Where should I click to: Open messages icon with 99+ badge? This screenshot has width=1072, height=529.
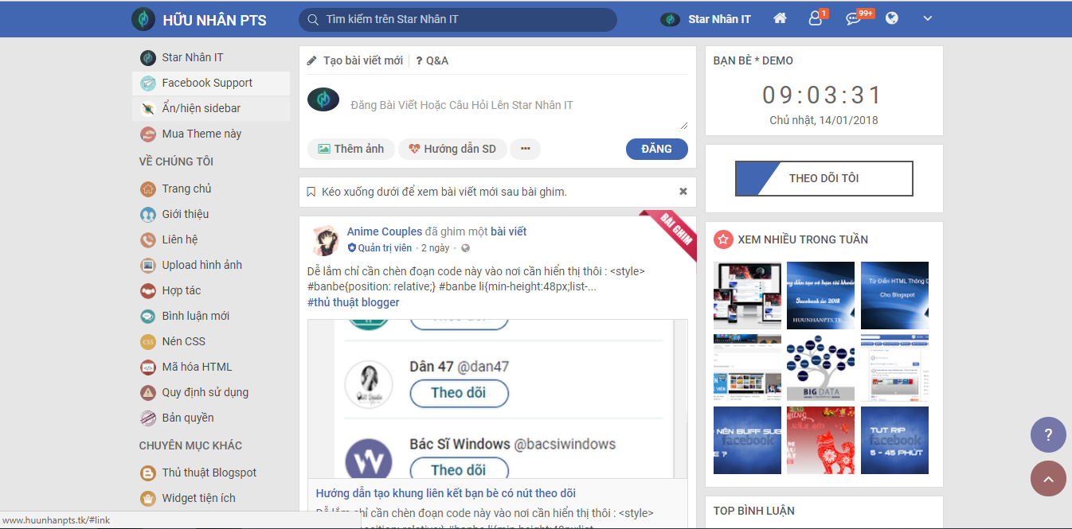click(854, 18)
